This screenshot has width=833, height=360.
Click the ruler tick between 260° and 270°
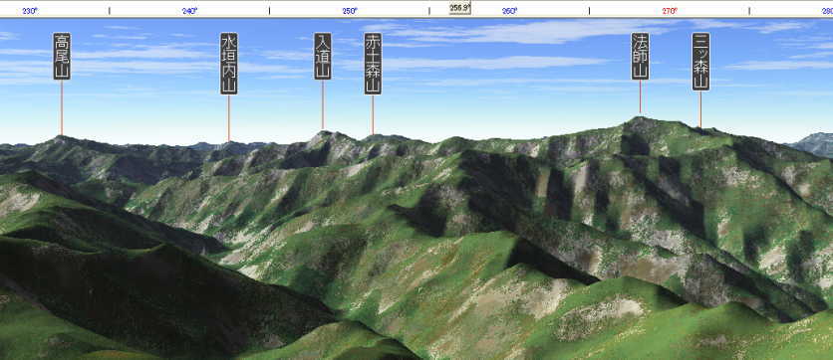[589, 11]
